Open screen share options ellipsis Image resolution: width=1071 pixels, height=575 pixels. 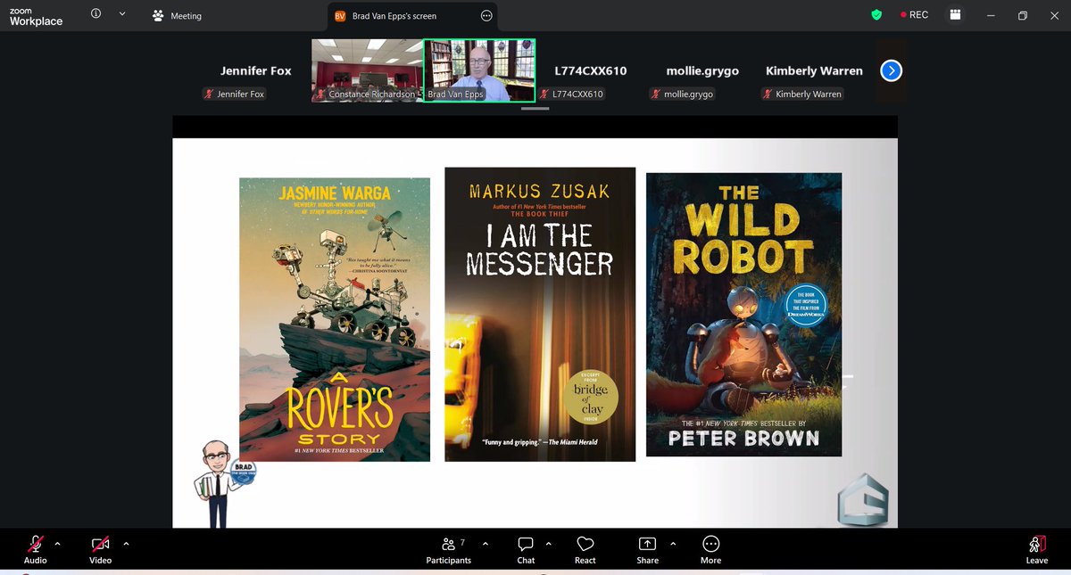(x=486, y=15)
